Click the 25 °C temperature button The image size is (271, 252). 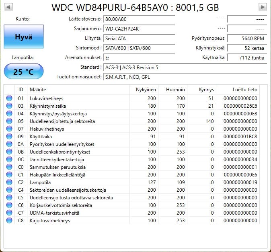(24, 72)
